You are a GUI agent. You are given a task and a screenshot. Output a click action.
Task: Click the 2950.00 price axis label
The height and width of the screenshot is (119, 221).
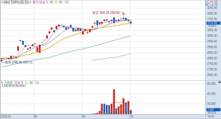(x=212, y=41)
